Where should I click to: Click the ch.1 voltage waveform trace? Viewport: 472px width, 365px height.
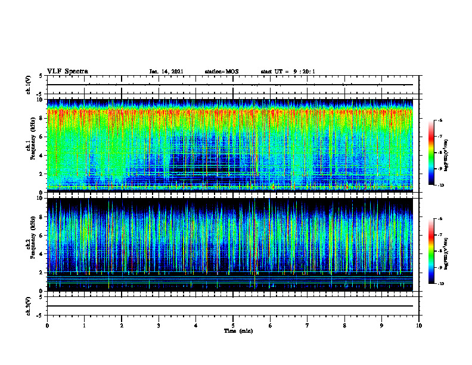coord(230,85)
